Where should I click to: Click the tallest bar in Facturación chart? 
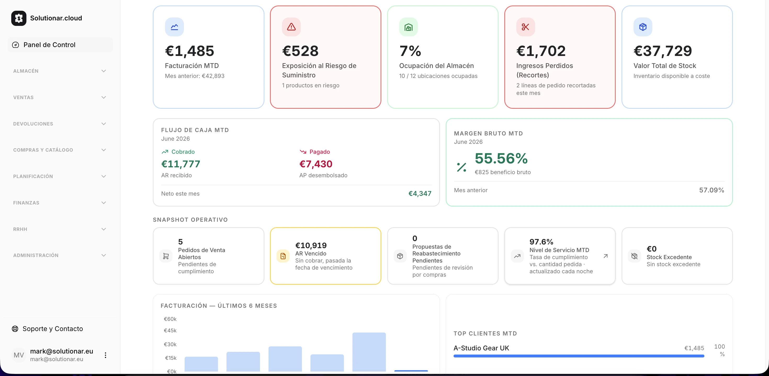pos(369,352)
